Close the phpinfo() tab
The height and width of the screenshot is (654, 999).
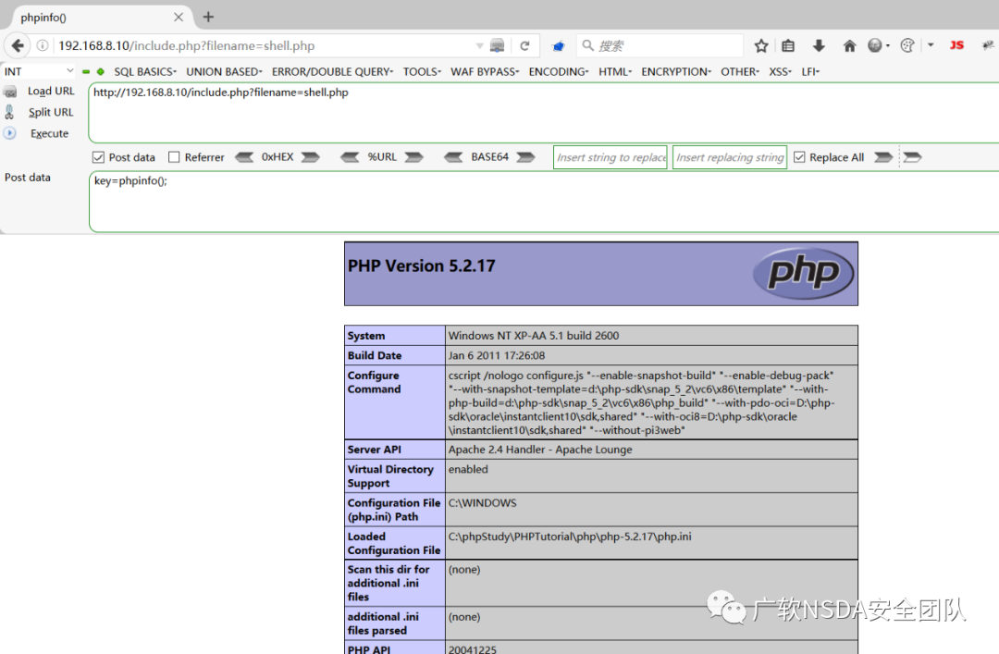[x=179, y=18]
